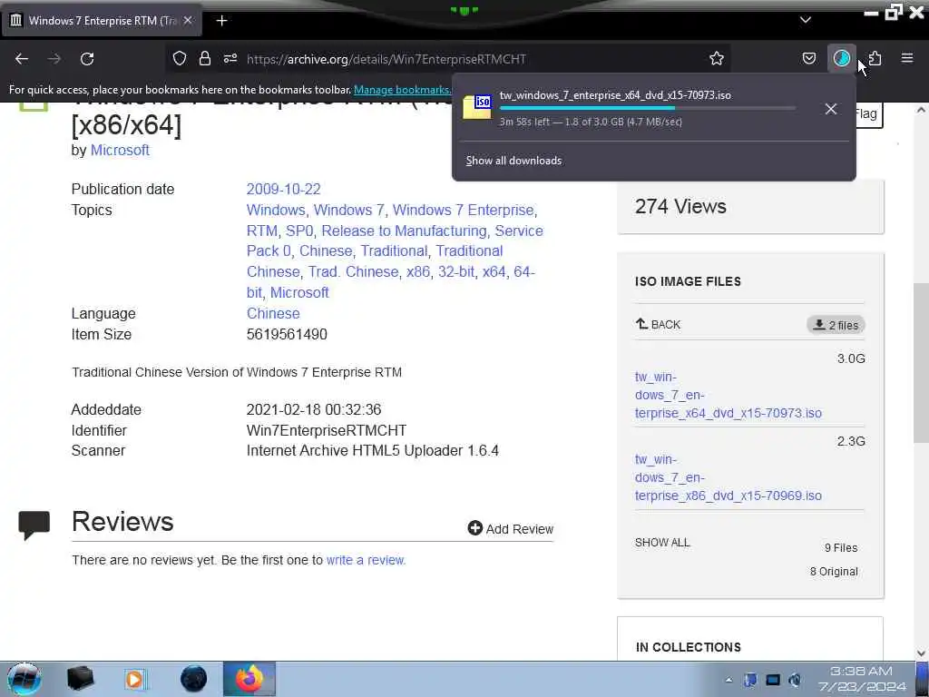Click the 8 Original count

point(834,572)
